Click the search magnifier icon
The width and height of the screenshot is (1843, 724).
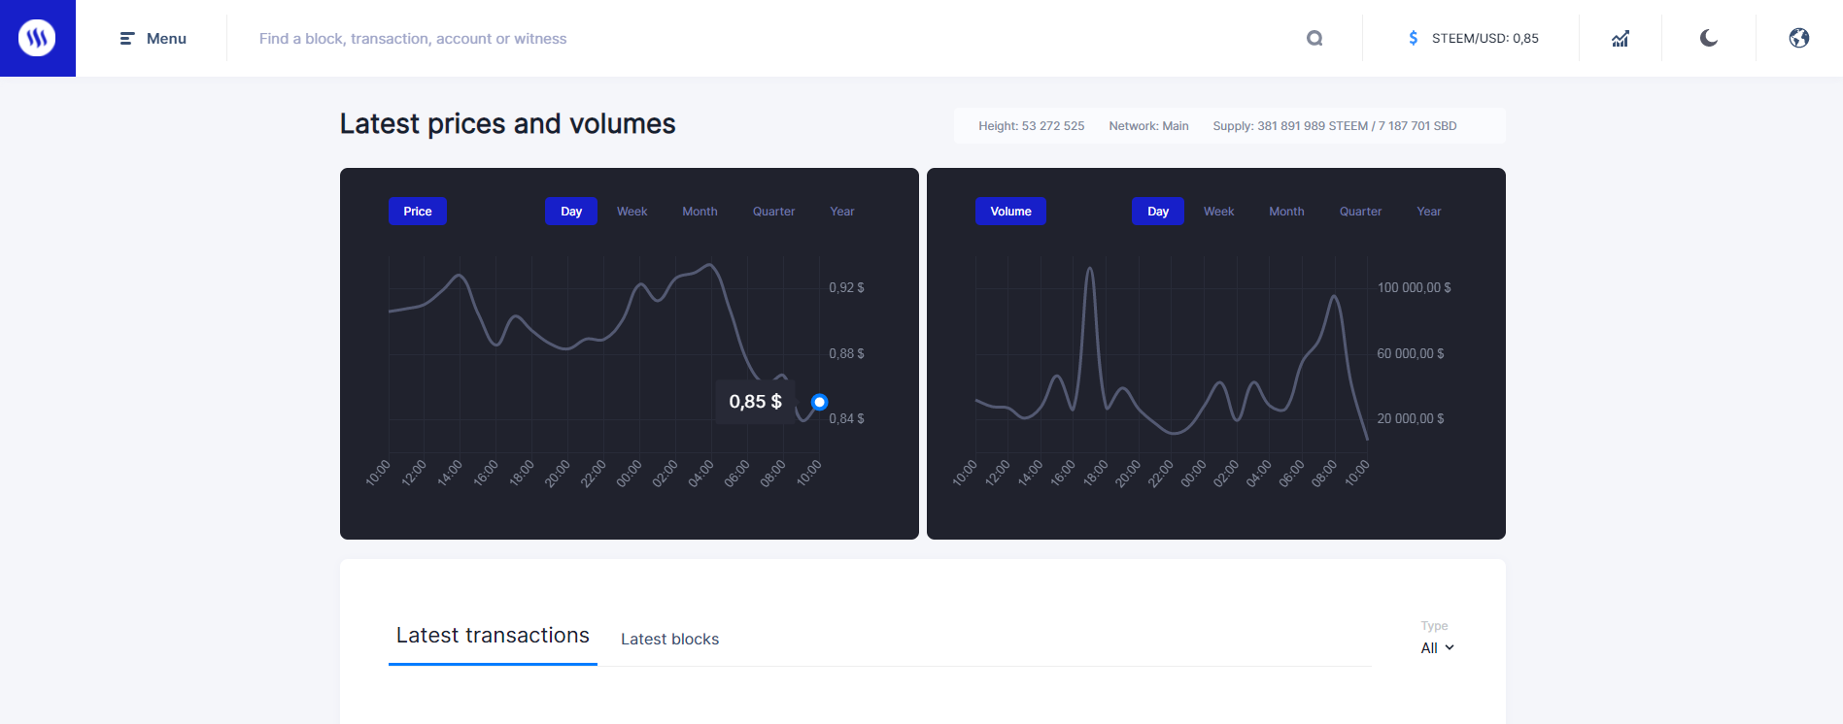1314,39
